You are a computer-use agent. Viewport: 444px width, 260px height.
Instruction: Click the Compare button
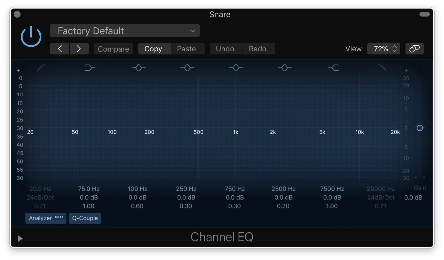point(113,49)
